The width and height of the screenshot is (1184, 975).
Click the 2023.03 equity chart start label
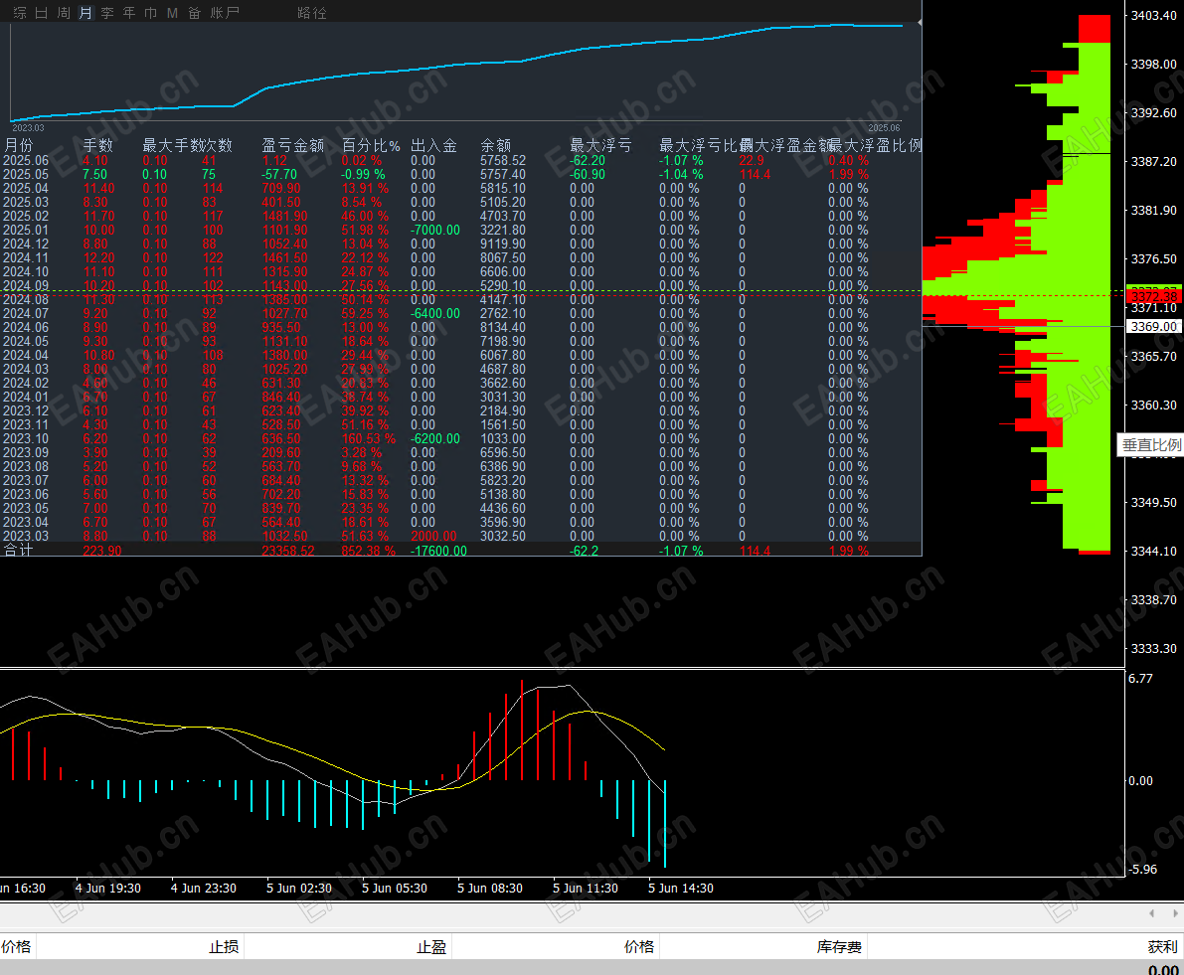[x=28, y=127]
